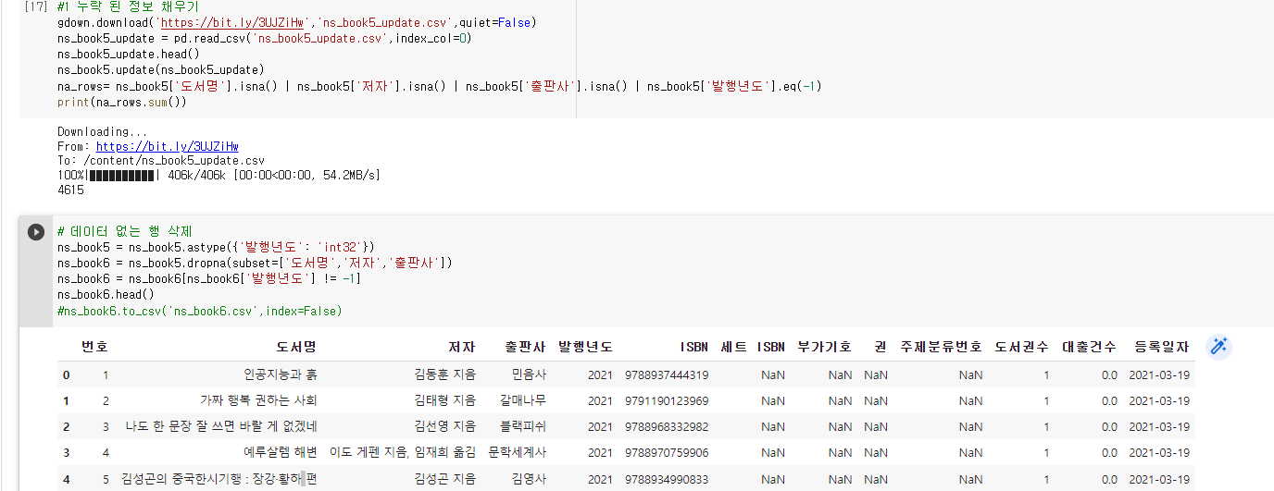Click the '도서권수' column header
Image resolution: width=1274 pixels, height=491 pixels.
point(1022,347)
